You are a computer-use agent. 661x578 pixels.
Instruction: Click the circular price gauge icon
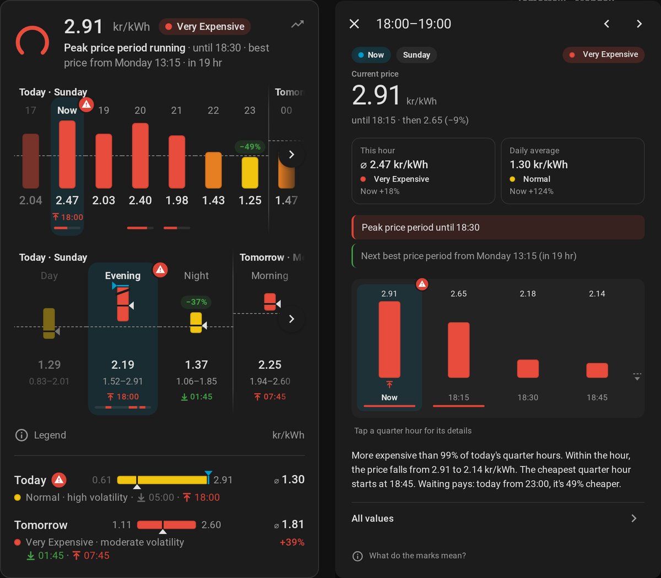32,42
